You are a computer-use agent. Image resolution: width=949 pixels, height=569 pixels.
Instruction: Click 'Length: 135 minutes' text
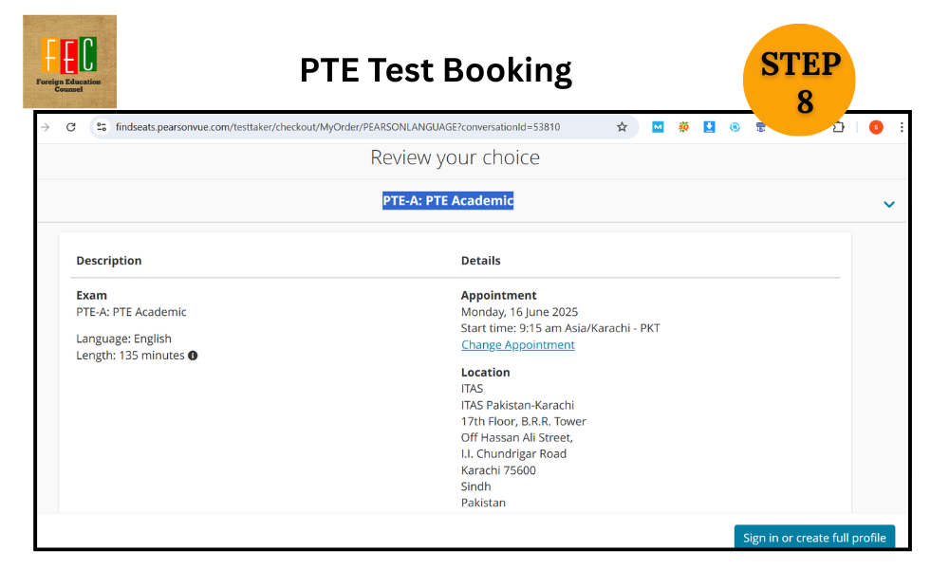tap(130, 356)
